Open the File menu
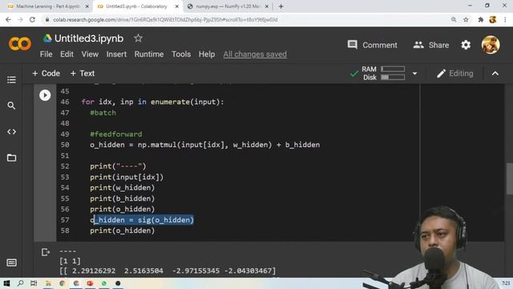The width and height of the screenshot is (513, 289). pyautogui.click(x=46, y=55)
